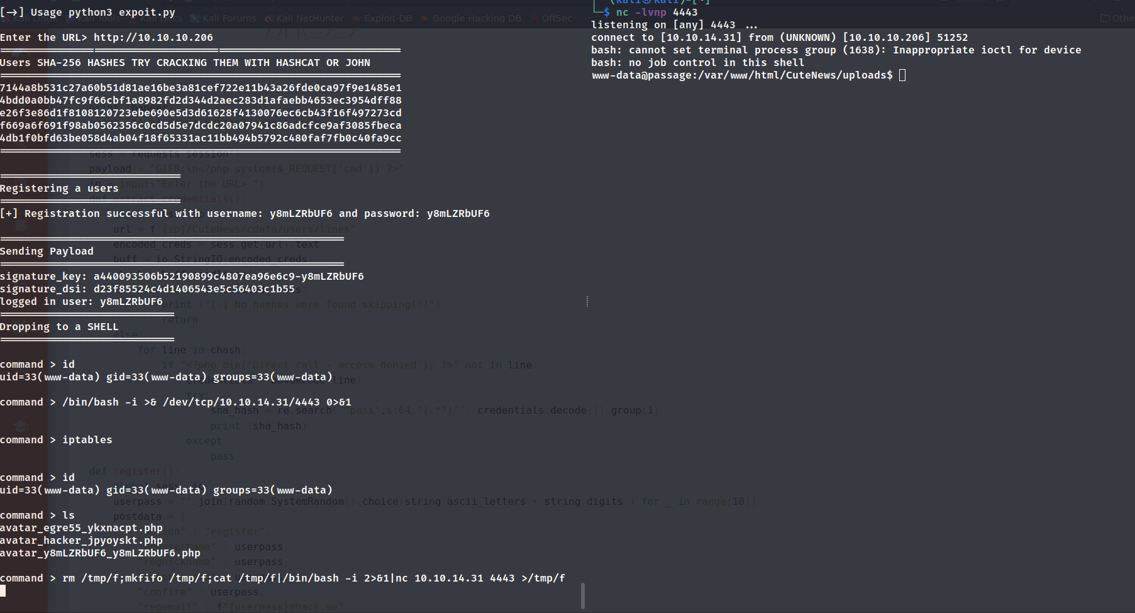Click the www-data@passage shell prompt

click(741, 75)
